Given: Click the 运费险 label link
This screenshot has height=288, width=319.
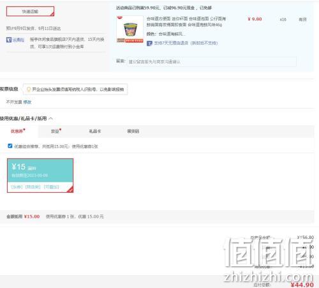Looking at the screenshot, I should (19, 40).
